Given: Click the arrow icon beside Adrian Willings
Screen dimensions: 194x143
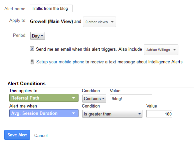Looking at the screenshot, I should tap(174, 50).
